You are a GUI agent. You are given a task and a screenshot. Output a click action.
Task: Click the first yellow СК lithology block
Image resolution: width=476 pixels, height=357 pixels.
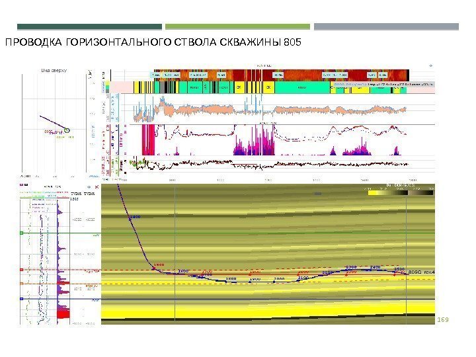point(239,87)
